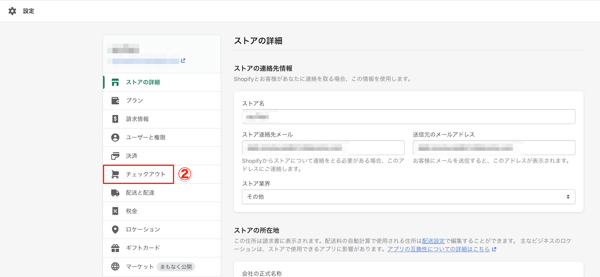Click the shipping truck icon
The height and width of the screenshot is (277, 600).
[x=115, y=193]
